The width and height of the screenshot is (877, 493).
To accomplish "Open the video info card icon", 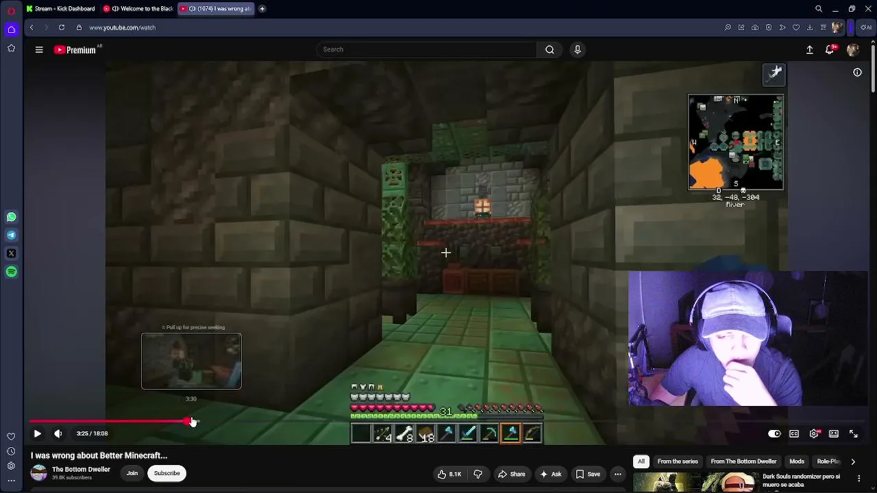I will pyautogui.click(x=857, y=73).
